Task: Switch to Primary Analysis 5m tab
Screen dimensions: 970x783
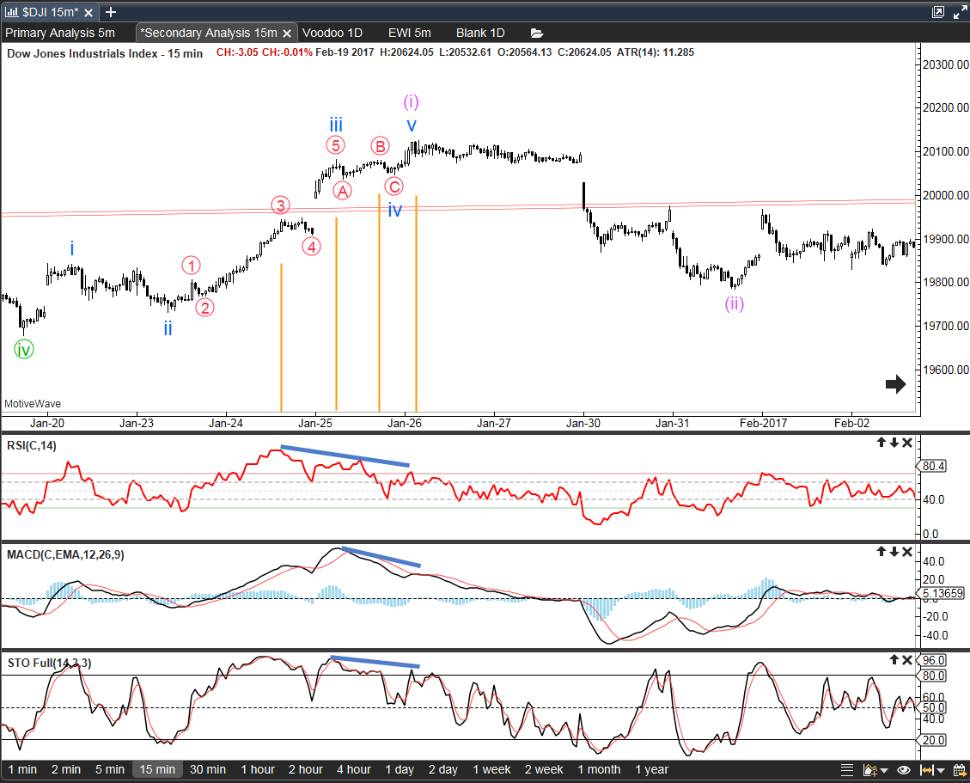Action: pyautogui.click(x=60, y=33)
